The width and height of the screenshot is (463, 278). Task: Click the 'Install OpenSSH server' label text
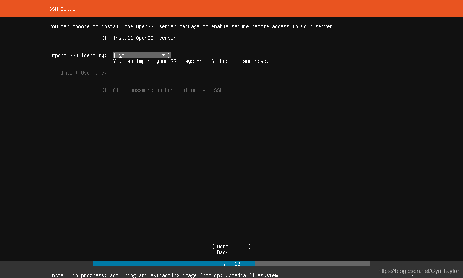[145, 38]
